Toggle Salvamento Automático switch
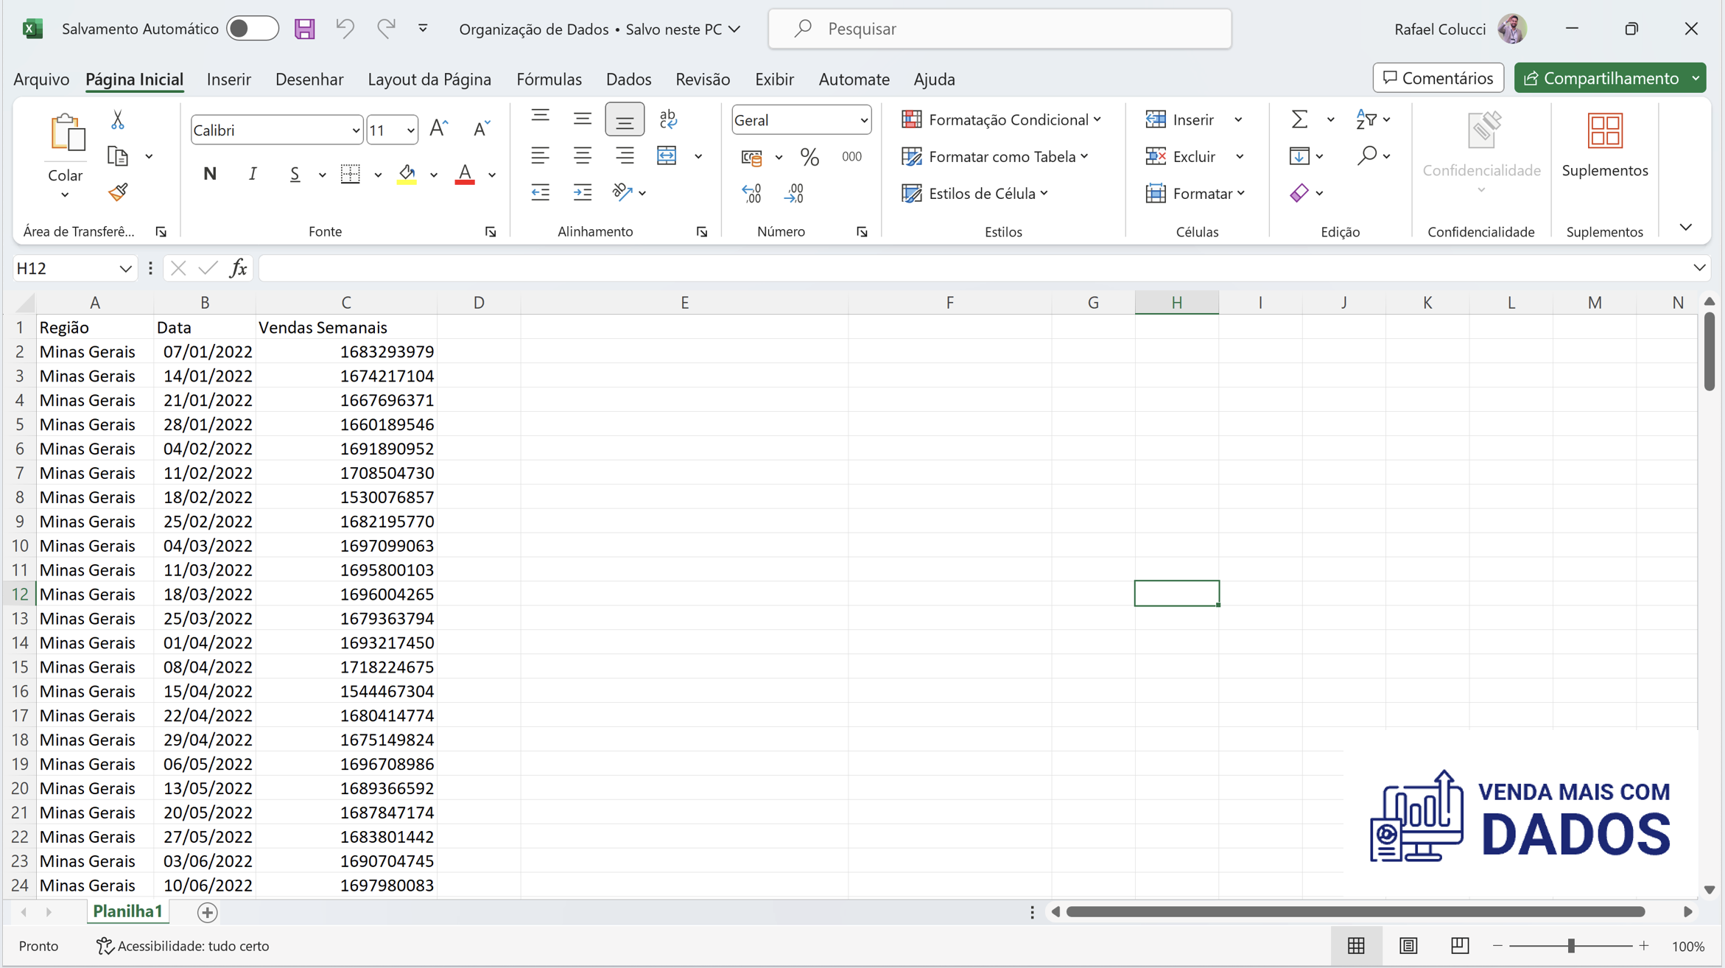 tap(252, 29)
